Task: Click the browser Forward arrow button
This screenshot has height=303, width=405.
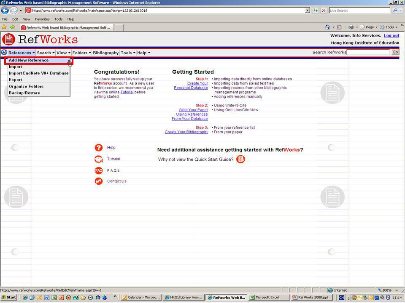Action: click(13, 11)
